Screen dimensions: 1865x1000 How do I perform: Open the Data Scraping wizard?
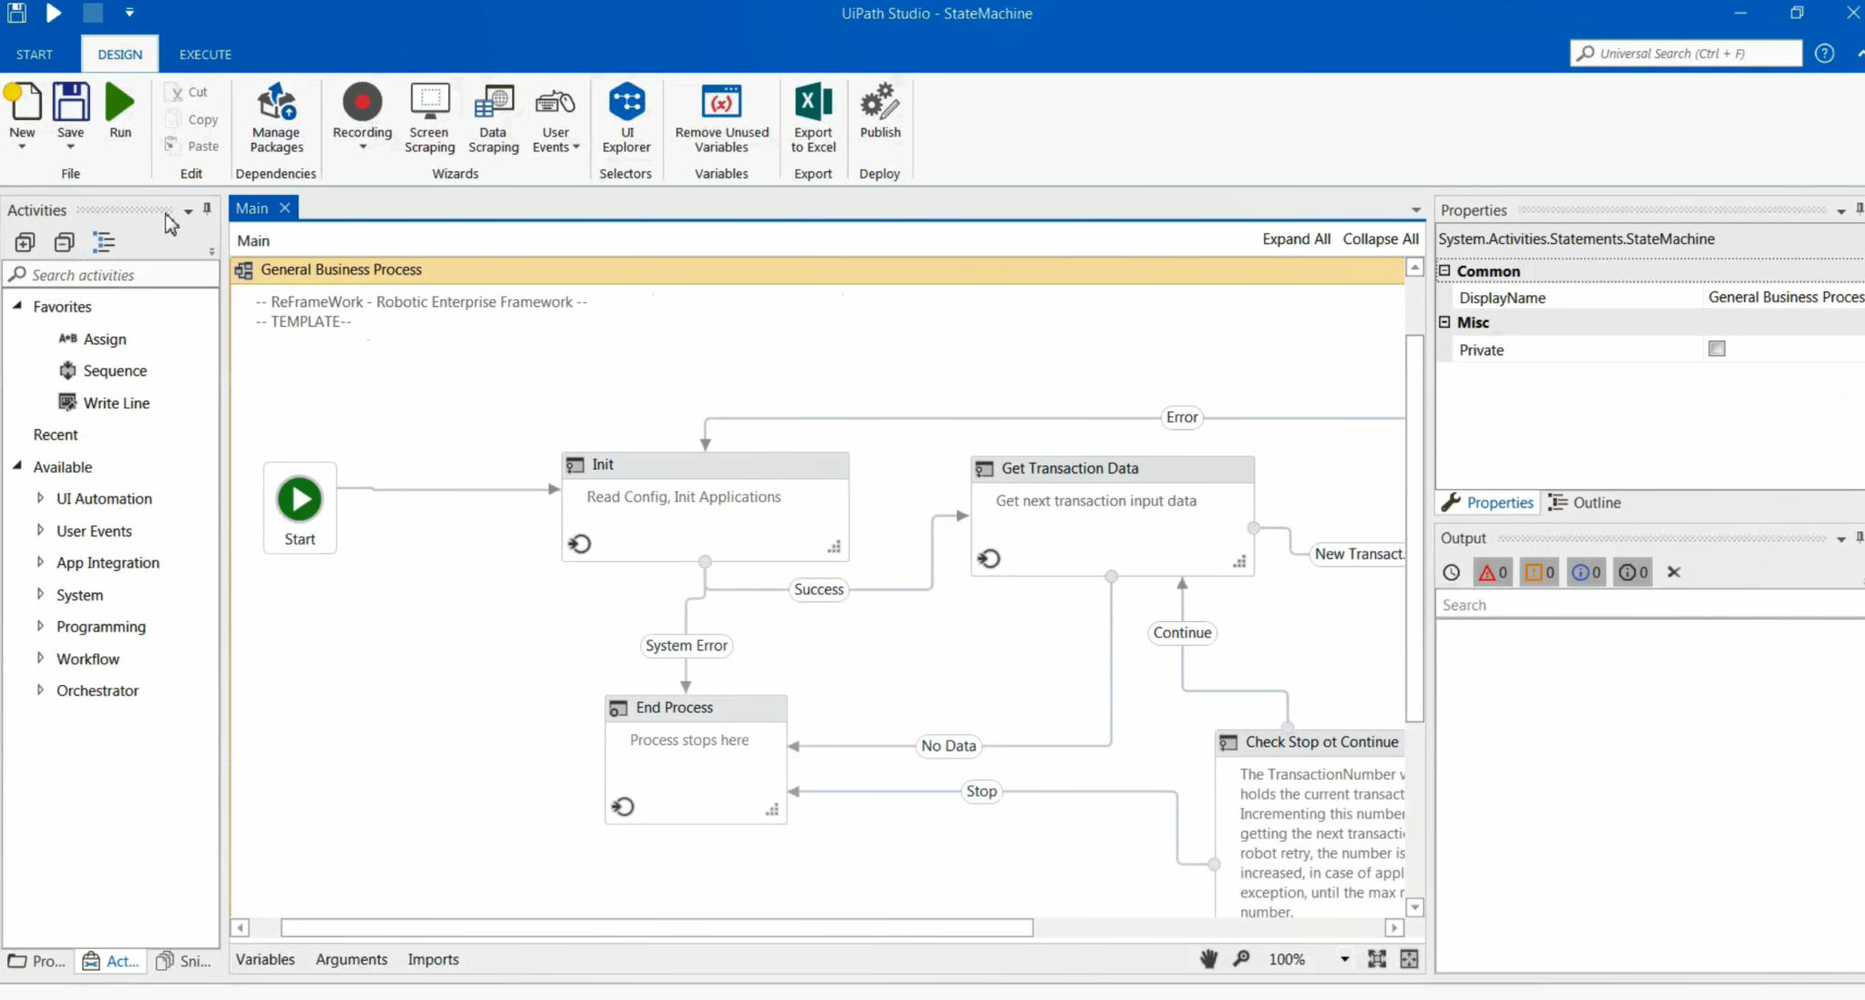(492, 117)
